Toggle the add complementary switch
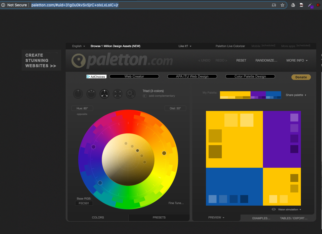This screenshot has height=234, width=322. (x=145, y=96)
